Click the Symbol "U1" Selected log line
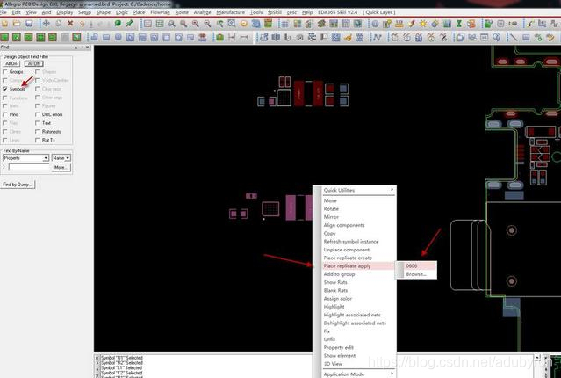561x378 pixels. point(122,358)
